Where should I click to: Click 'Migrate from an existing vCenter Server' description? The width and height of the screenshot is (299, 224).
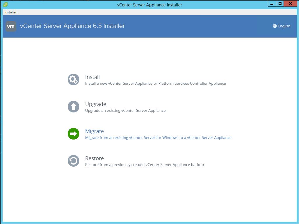pyautogui.click(x=158, y=137)
